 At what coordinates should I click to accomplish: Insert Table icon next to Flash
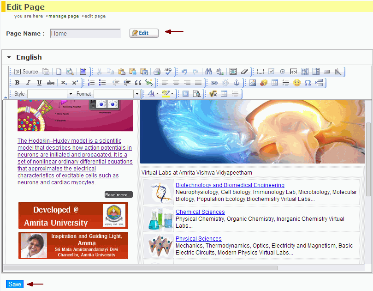tap(275, 83)
